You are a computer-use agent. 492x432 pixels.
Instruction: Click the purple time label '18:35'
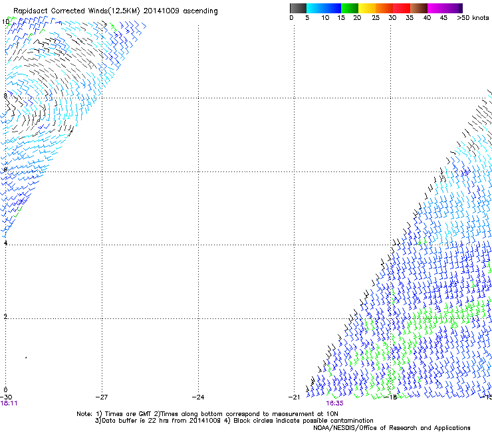pyautogui.click(x=334, y=403)
